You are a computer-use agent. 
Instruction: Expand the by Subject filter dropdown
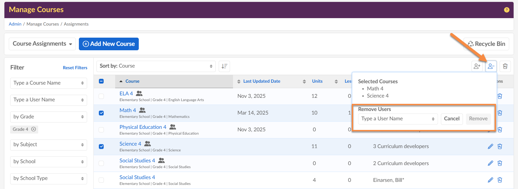48,145
